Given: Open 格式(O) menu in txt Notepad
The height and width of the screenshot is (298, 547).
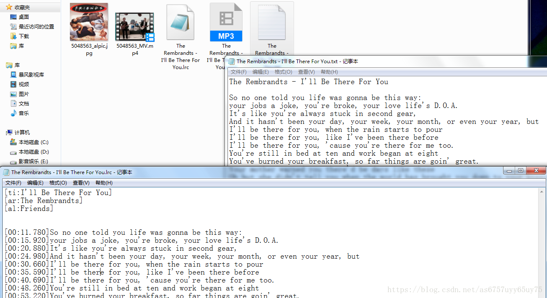Looking at the screenshot, I should 283,72.
